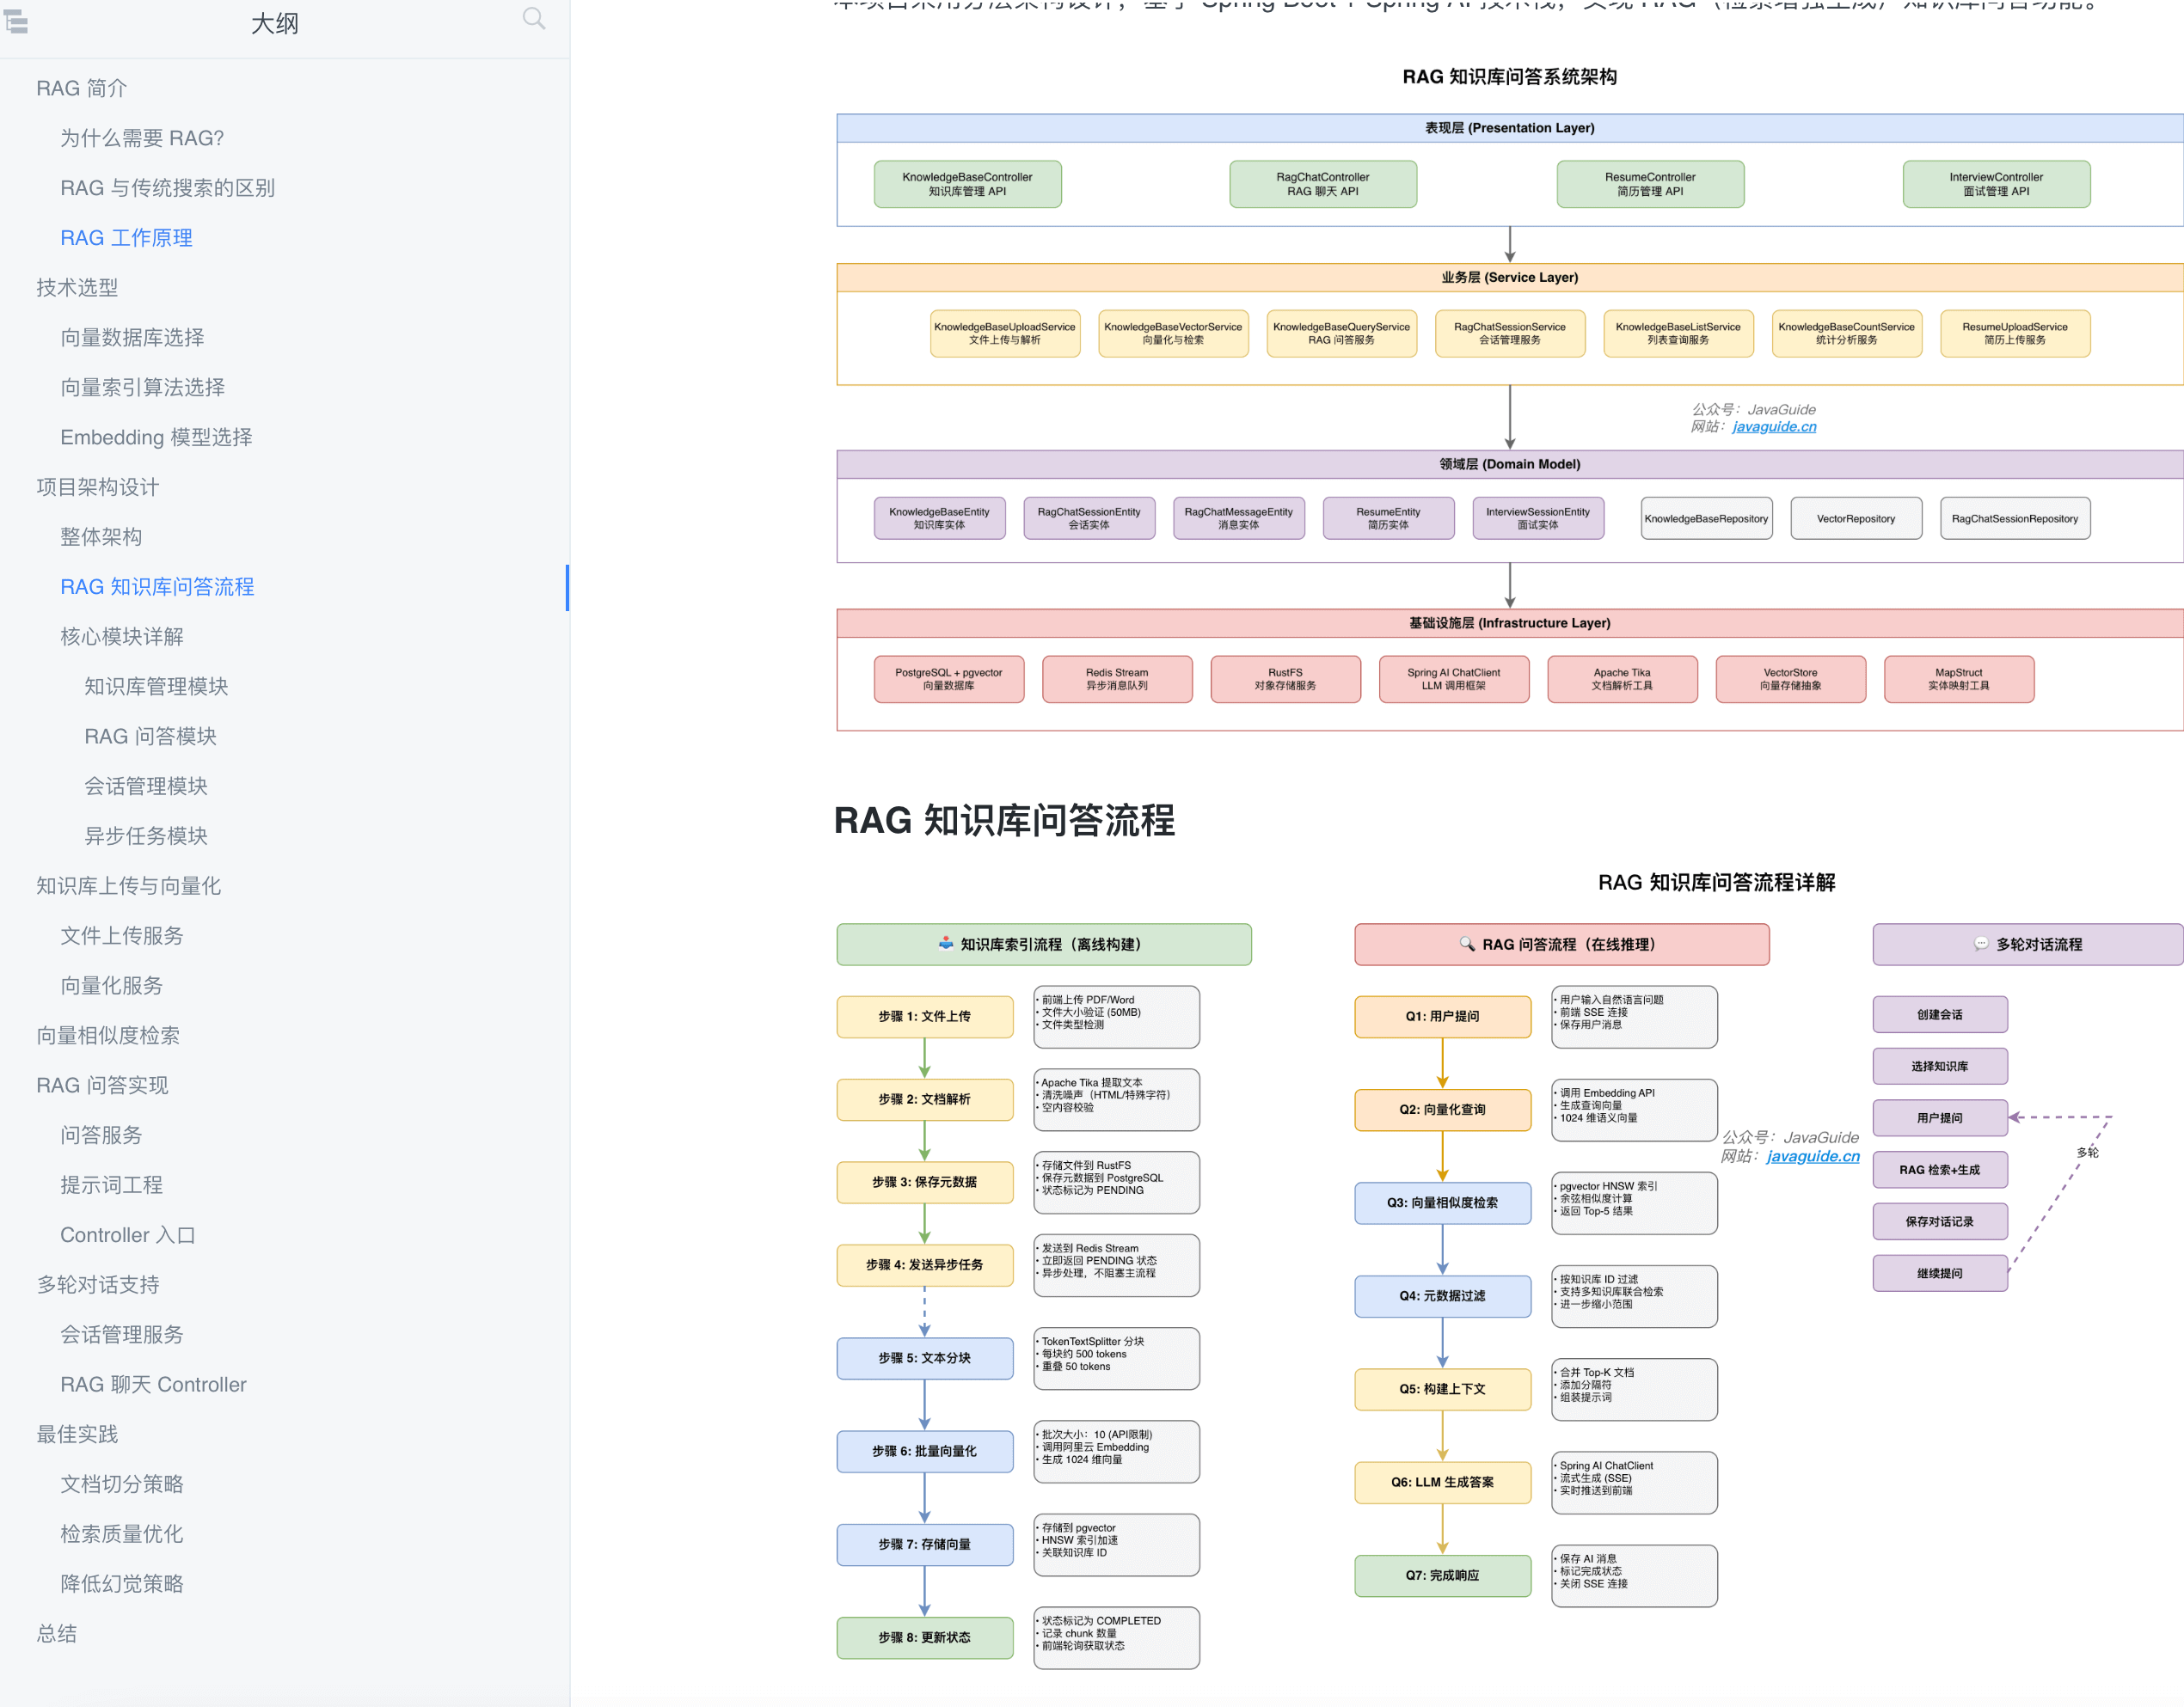Select RAG 工作原理 in the sidebar
Image resolution: width=2184 pixels, height=1707 pixels.
pos(126,238)
